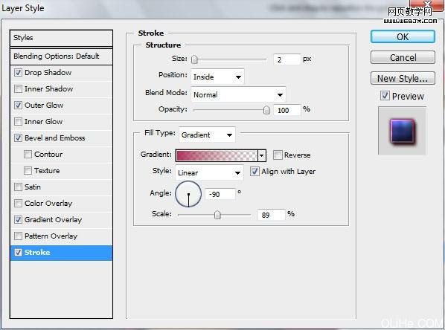Open the Drop Shadow settings label
This screenshot has width=445, height=330.
point(48,73)
